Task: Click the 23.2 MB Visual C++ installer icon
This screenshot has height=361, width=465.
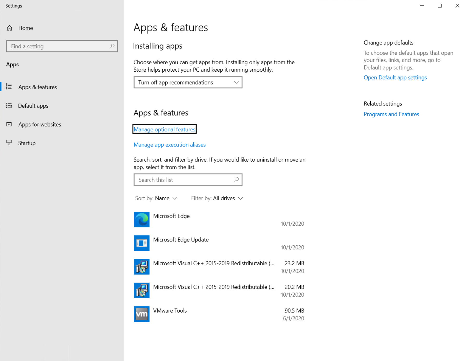Action: [142, 267]
